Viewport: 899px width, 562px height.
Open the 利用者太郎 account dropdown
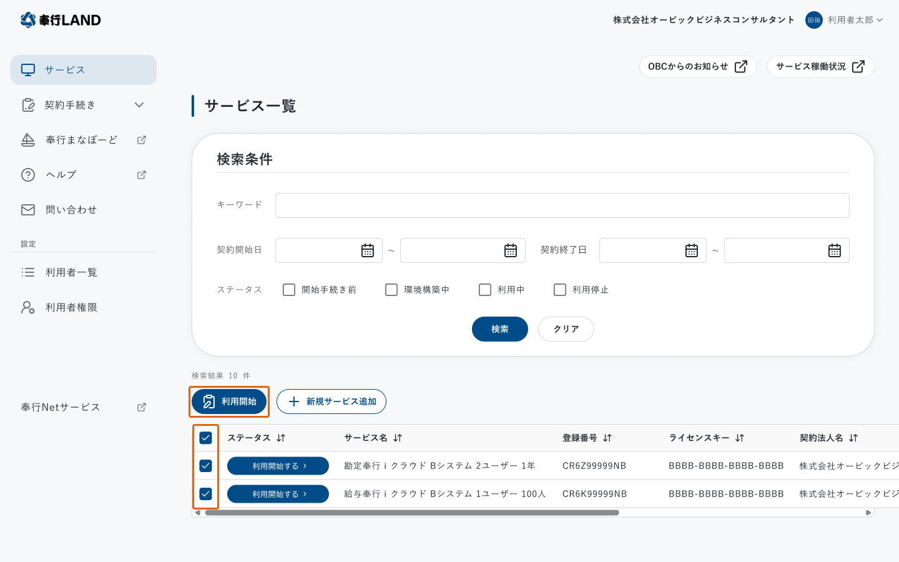coord(880,19)
